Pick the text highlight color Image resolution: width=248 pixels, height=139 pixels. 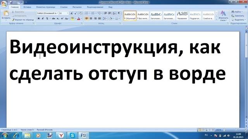(72, 19)
